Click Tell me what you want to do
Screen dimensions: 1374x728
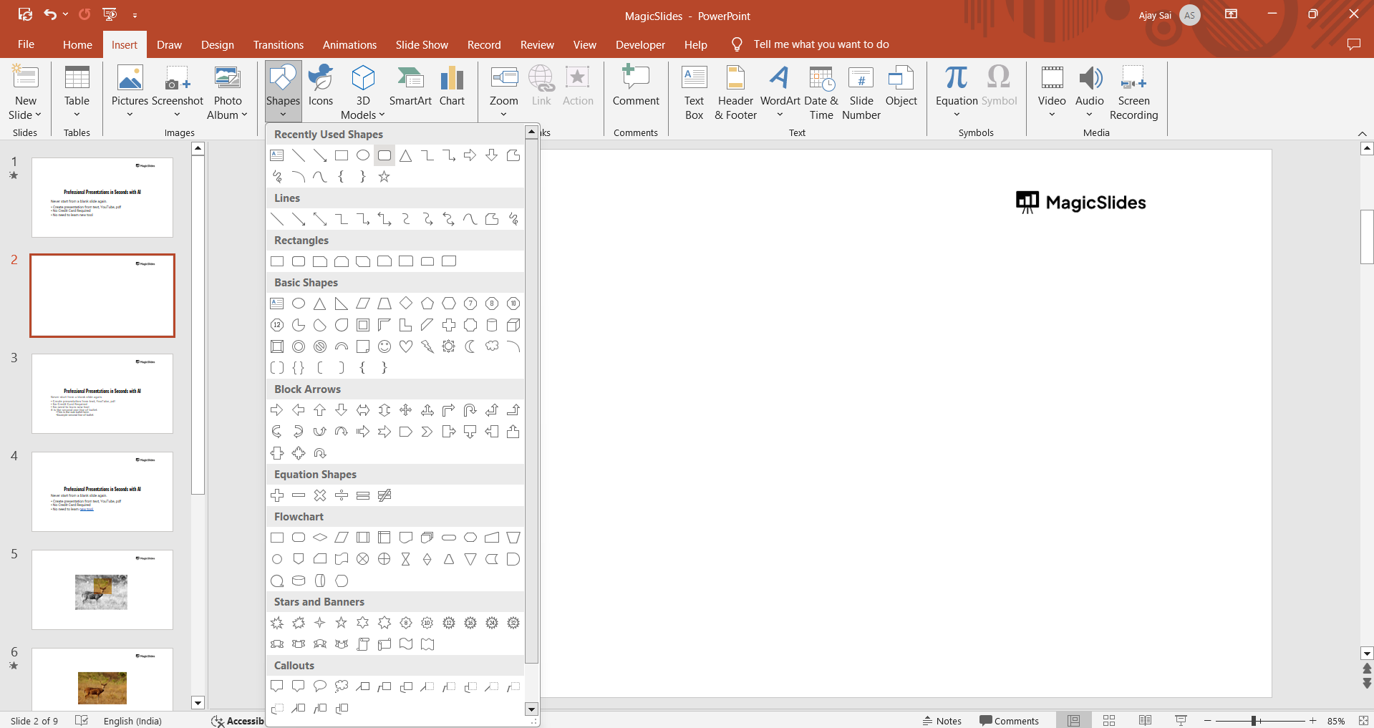click(x=821, y=44)
